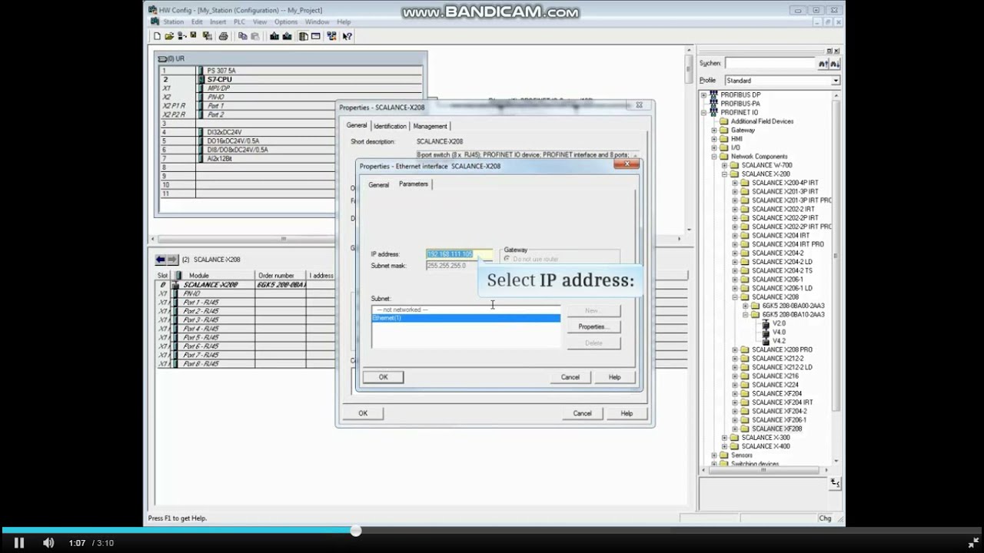984x553 pixels.
Task: Click OK in Ethernet interface dialog
Action: (x=383, y=377)
